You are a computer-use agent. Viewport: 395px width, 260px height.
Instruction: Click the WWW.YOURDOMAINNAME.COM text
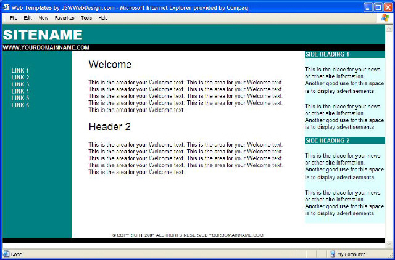pyautogui.click(x=46, y=47)
